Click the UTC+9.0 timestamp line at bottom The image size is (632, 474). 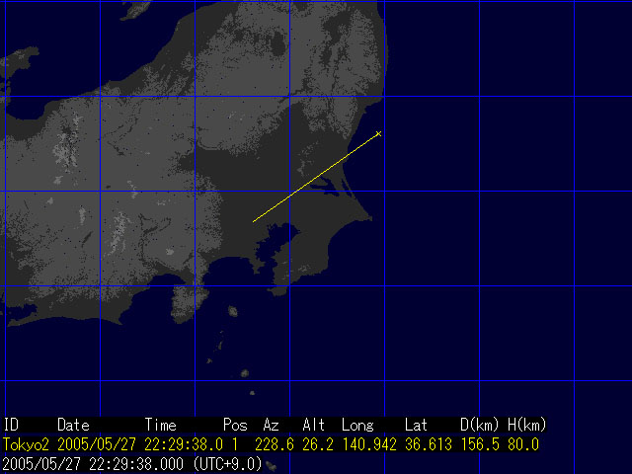point(132,463)
